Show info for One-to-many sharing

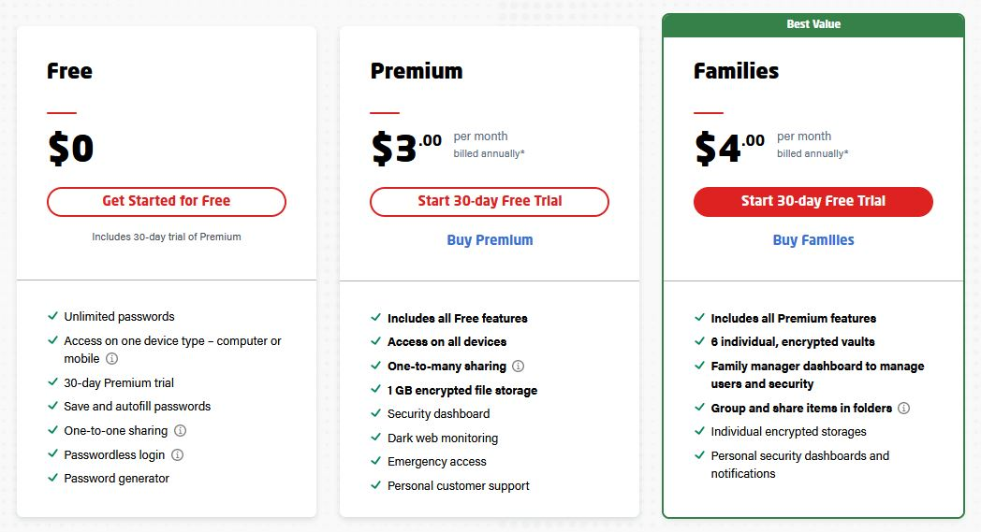pos(519,367)
